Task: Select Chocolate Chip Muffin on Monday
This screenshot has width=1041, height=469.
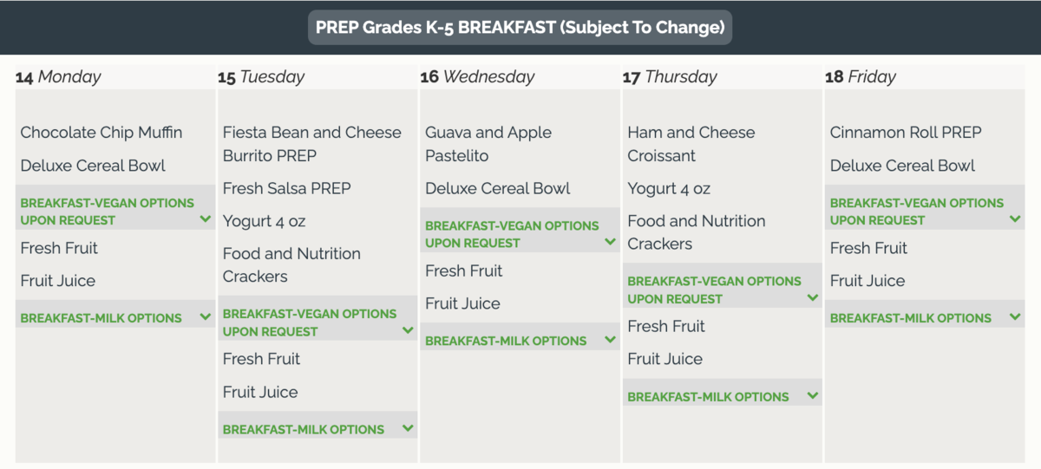Action: [x=101, y=133]
